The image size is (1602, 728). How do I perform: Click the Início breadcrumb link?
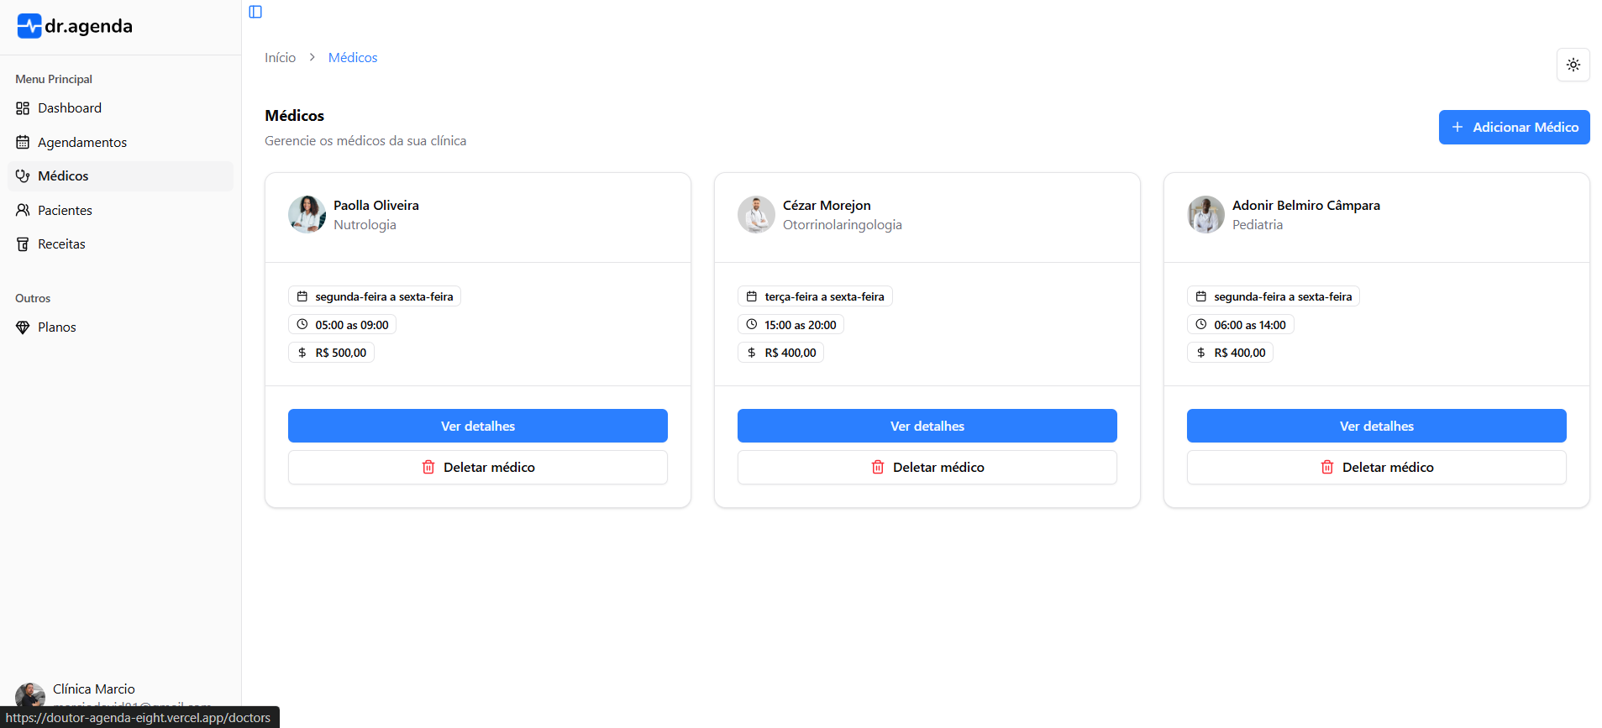280,58
